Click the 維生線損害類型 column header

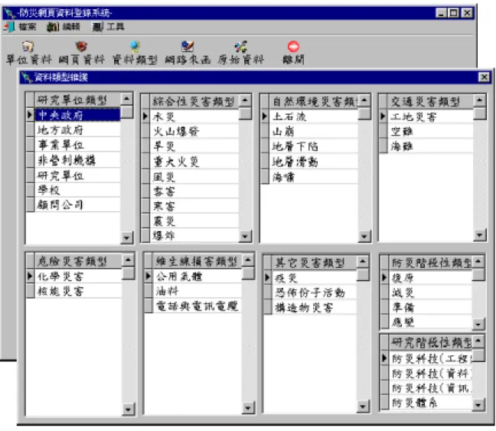197,261
